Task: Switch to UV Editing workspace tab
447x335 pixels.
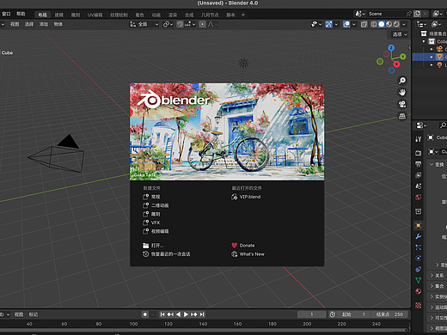Action: (95, 15)
